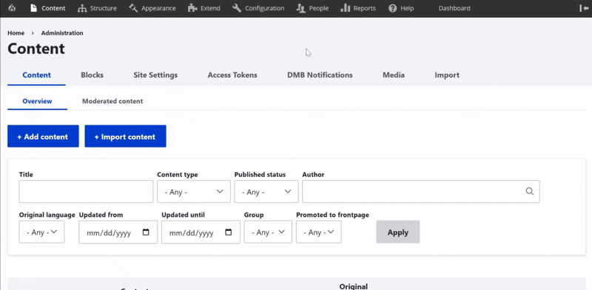Click into the Title filter field
This screenshot has height=290, width=592.
point(86,192)
